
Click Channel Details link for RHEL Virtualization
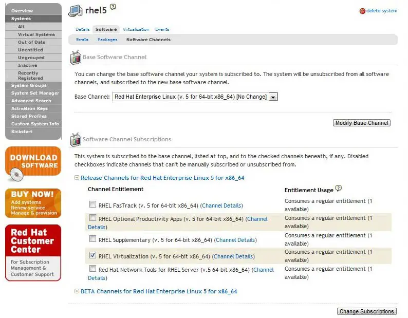[233, 256]
